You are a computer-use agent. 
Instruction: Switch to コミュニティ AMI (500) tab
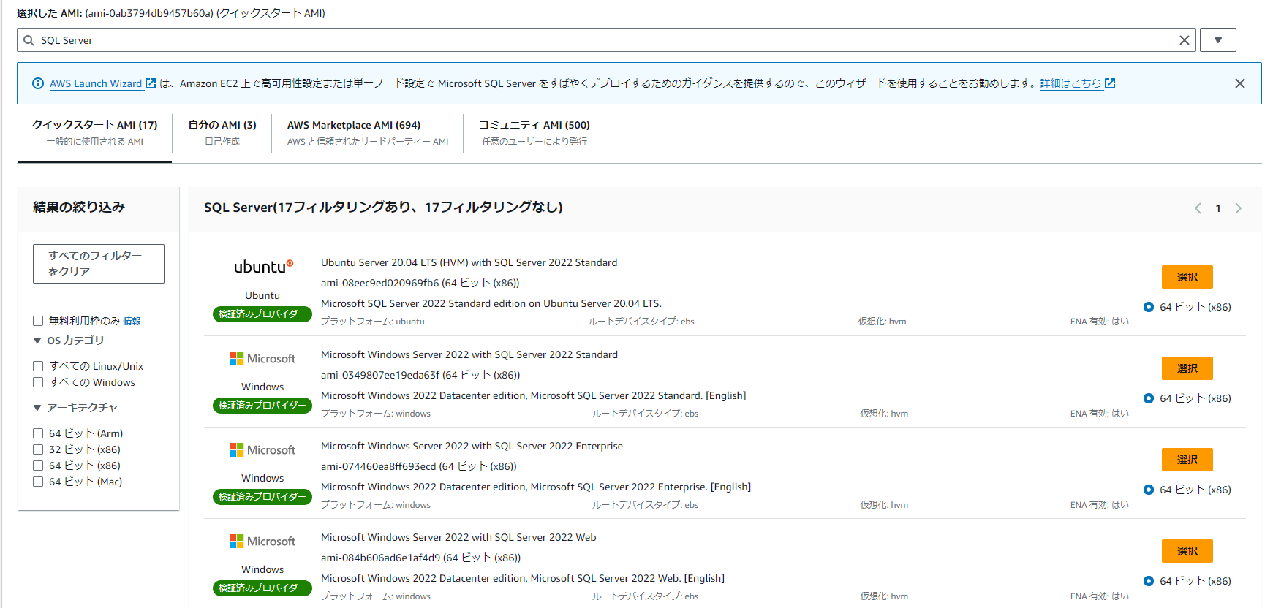(534, 133)
